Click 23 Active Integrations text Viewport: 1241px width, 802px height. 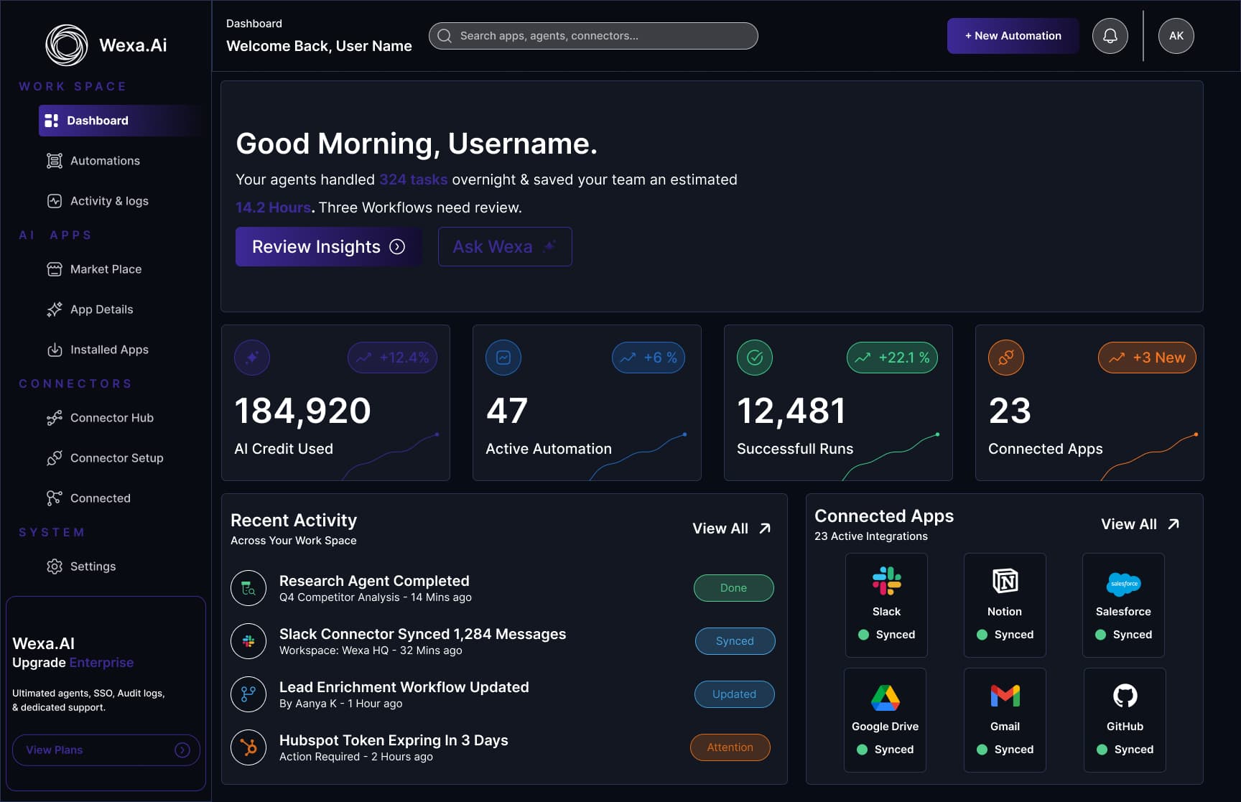point(871,536)
